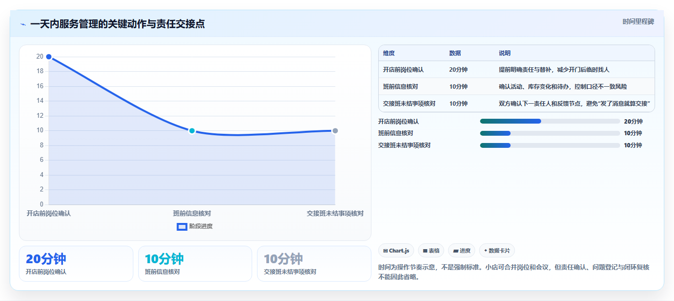The width and height of the screenshot is (674, 301).
Task: Click the 交接班未结事项核对 progress bar
Action: (550, 145)
